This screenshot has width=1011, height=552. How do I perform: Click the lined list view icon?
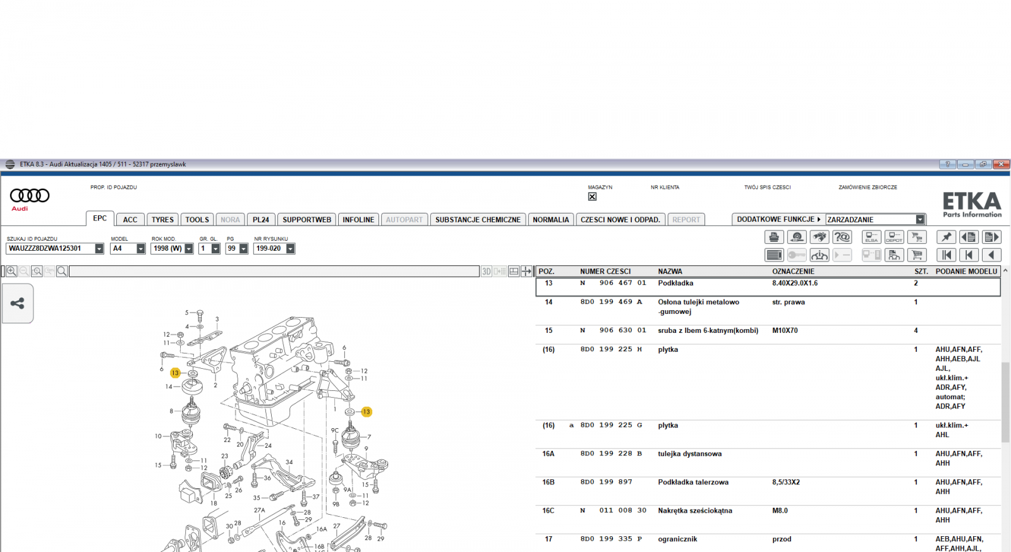774,255
